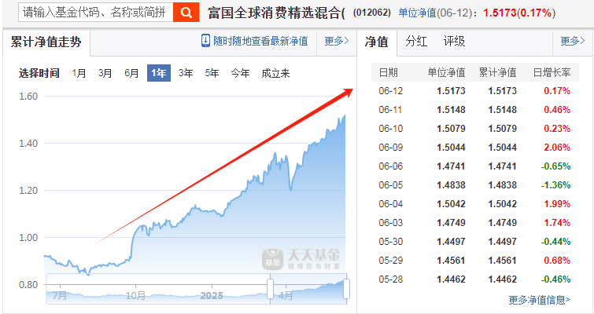Image resolution: width=594 pixels, height=314 pixels.
Task: Click the date cell 06-04
Action: click(x=390, y=204)
